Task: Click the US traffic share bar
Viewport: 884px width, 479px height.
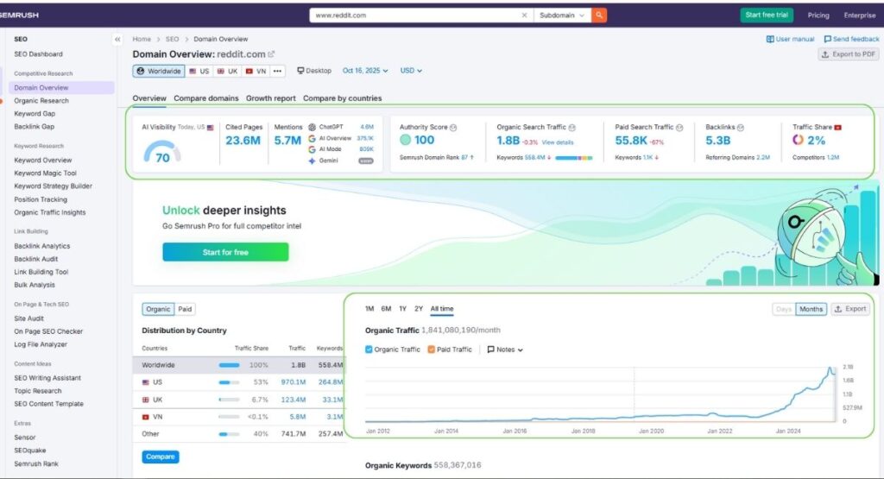Action: pyautogui.click(x=229, y=382)
